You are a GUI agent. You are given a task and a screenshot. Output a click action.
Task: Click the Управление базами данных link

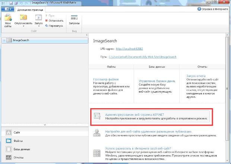pyautogui.click(x=157, y=81)
